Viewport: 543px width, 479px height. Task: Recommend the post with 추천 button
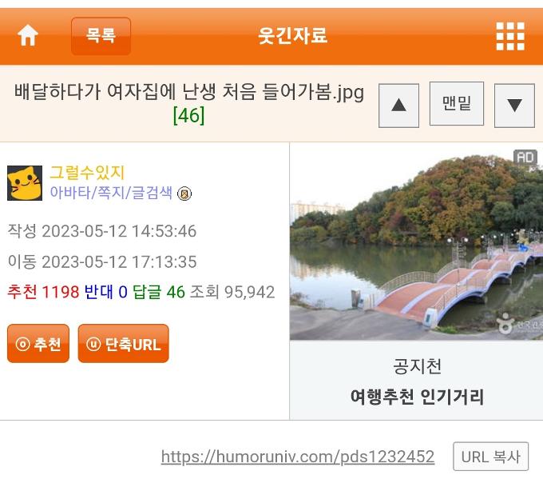(x=38, y=343)
